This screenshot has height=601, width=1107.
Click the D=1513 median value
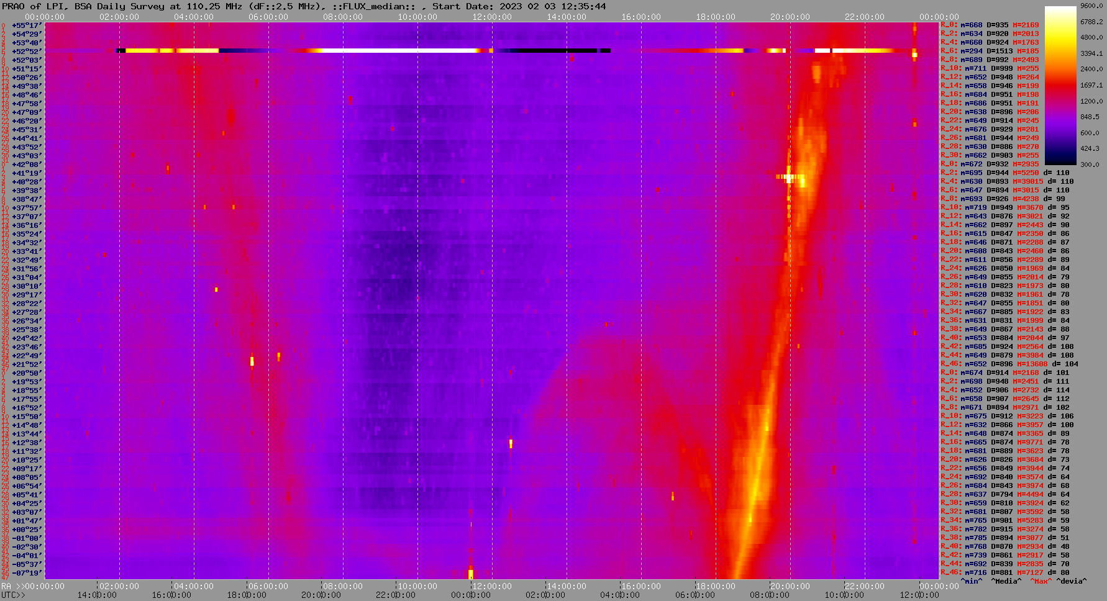coord(998,52)
